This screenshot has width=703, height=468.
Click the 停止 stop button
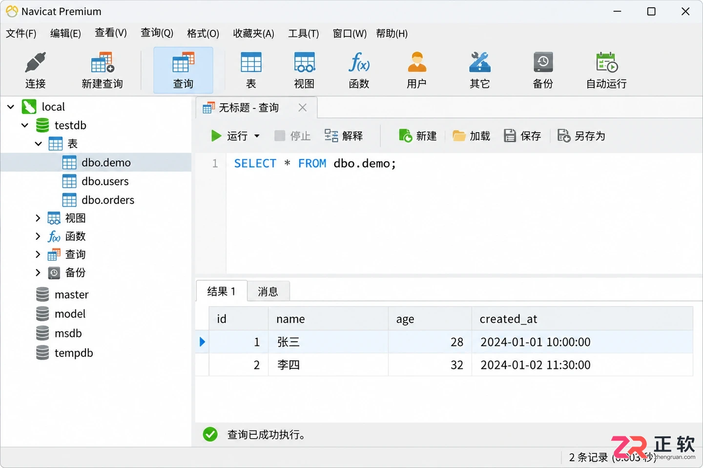point(292,136)
